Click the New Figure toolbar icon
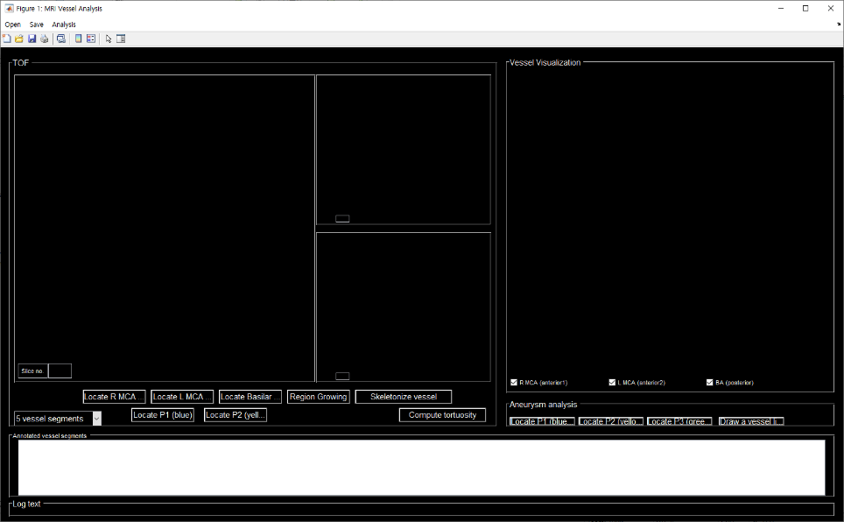Viewport: 844px width, 522px height. point(7,39)
